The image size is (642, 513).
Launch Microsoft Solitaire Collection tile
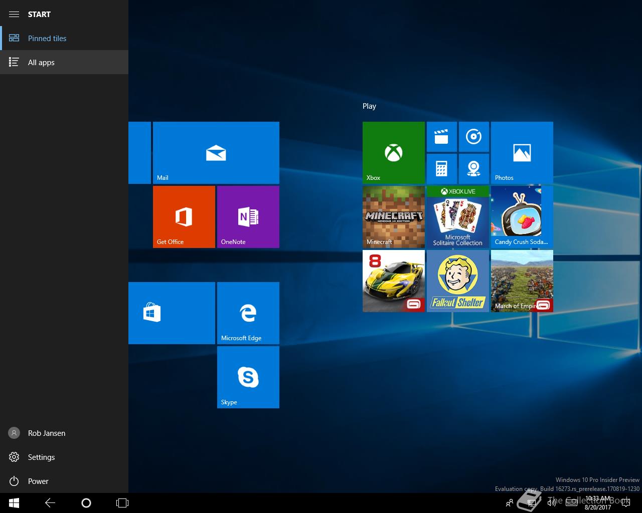(x=457, y=217)
